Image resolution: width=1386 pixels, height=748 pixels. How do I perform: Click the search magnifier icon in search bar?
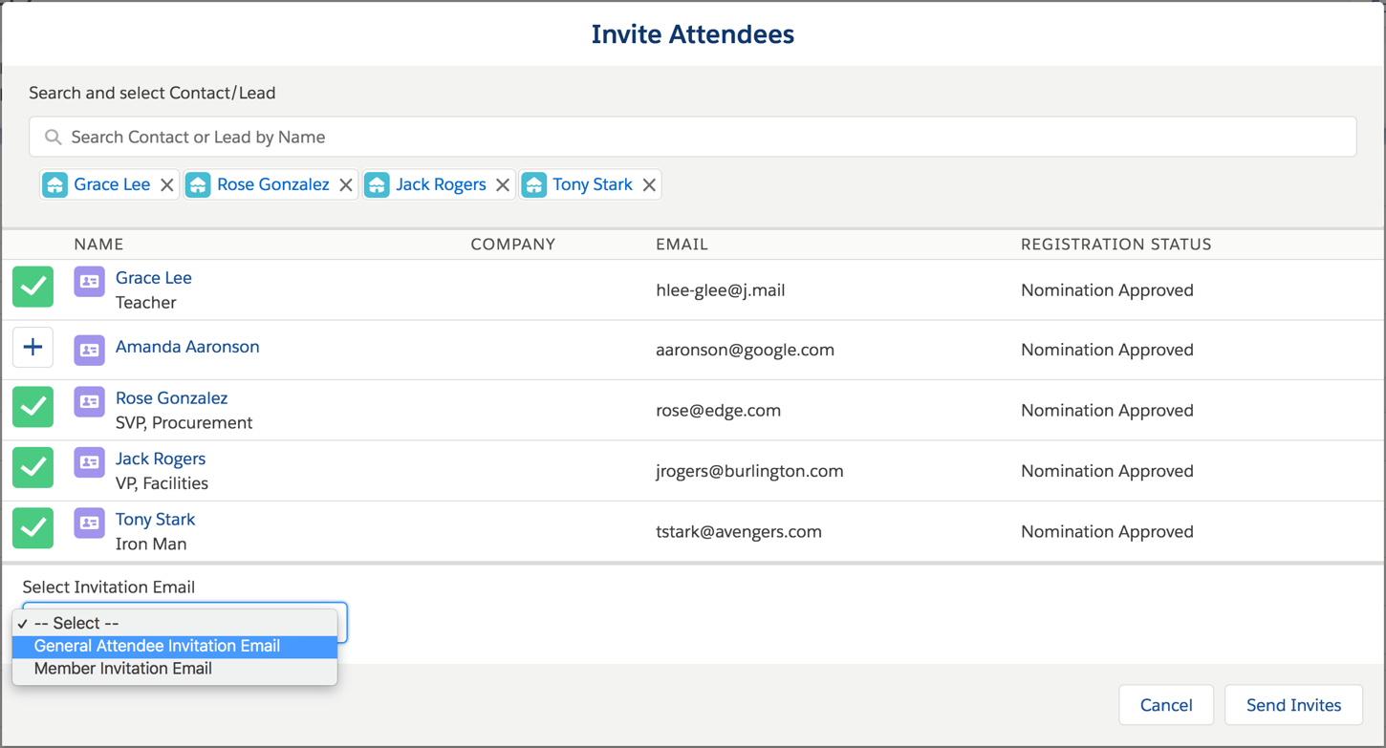(53, 137)
